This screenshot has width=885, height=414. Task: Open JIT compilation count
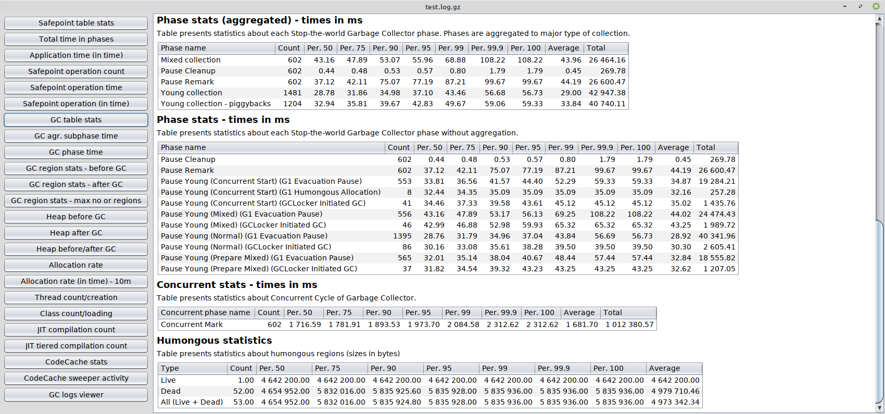pos(76,330)
